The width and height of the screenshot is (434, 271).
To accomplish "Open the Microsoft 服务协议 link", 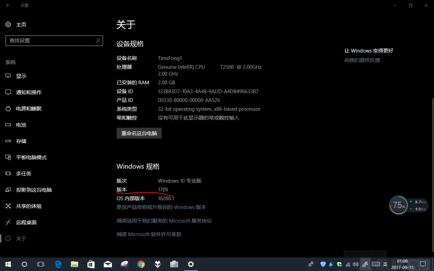I will 164,221.
